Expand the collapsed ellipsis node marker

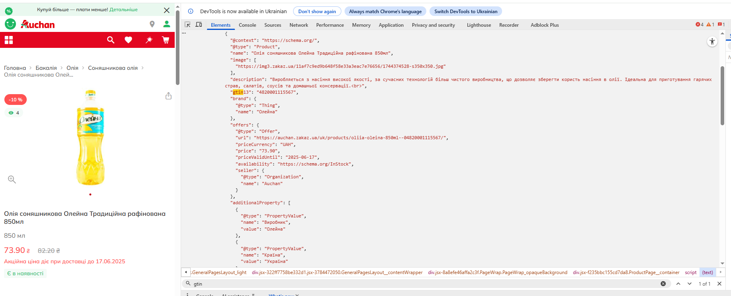click(x=184, y=34)
